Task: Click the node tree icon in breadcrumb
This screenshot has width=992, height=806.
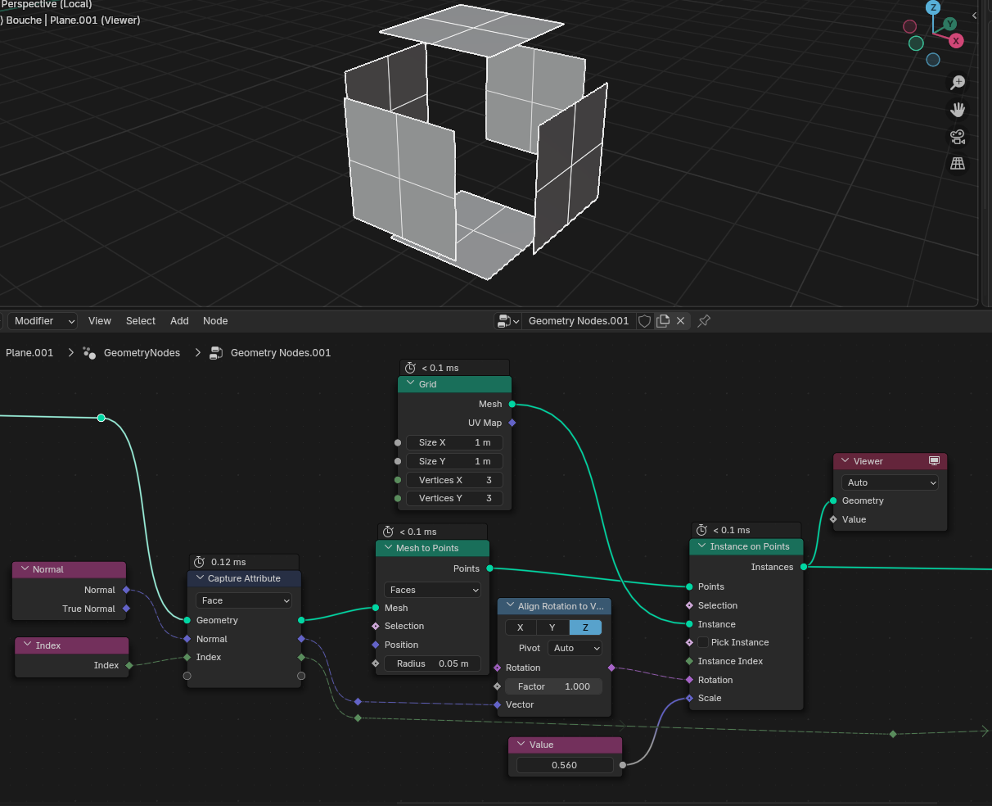Action: pyautogui.click(x=216, y=353)
